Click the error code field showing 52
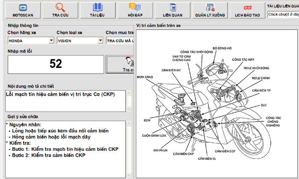299x179 pixels. [56, 65]
